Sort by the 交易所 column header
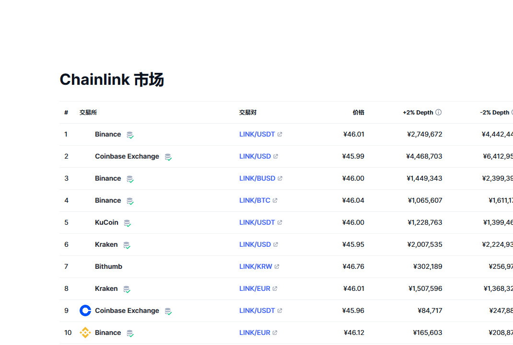513x345 pixels. click(88, 113)
